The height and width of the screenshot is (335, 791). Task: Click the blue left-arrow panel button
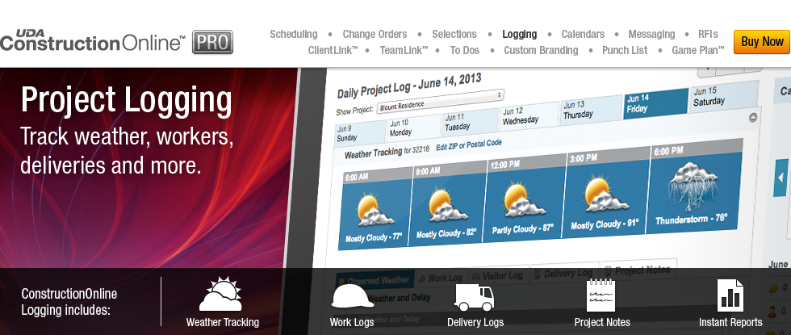click(781, 178)
